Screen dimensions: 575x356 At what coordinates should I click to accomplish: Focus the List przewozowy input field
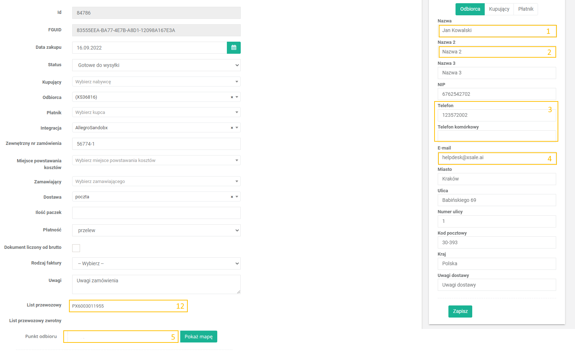[x=123, y=306]
